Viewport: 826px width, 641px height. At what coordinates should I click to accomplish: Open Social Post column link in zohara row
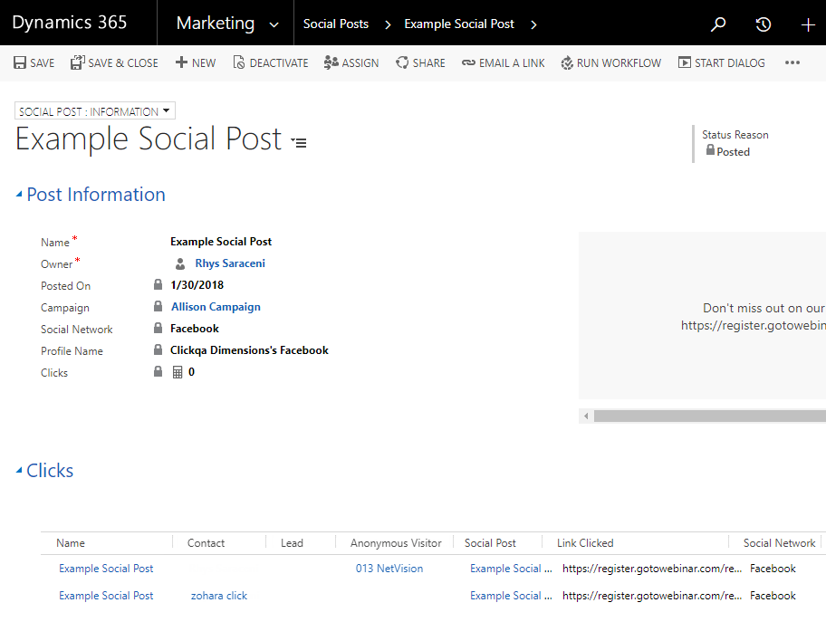tap(511, 596)
